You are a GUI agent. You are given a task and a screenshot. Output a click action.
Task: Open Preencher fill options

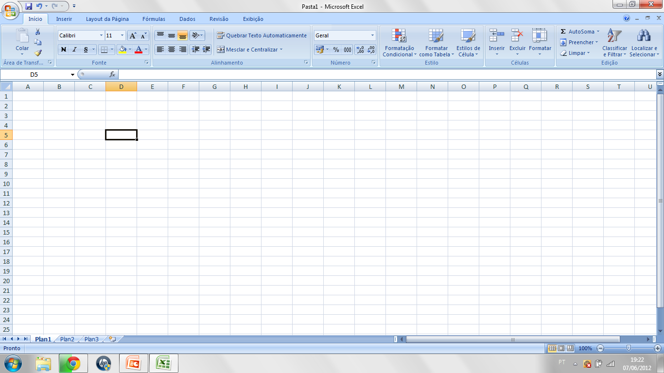point(579,42)
